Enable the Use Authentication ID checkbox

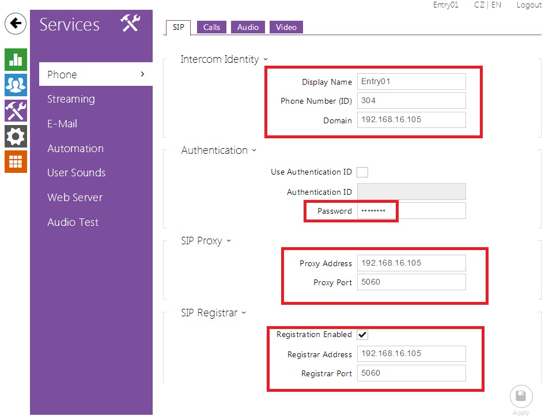click(362, 172)
